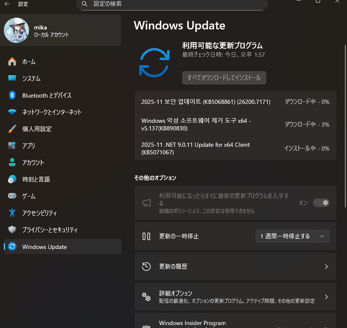Viewport: 347px width, 328px height.
Task: Click the Gaming controller icon
Action: [12, 196]
